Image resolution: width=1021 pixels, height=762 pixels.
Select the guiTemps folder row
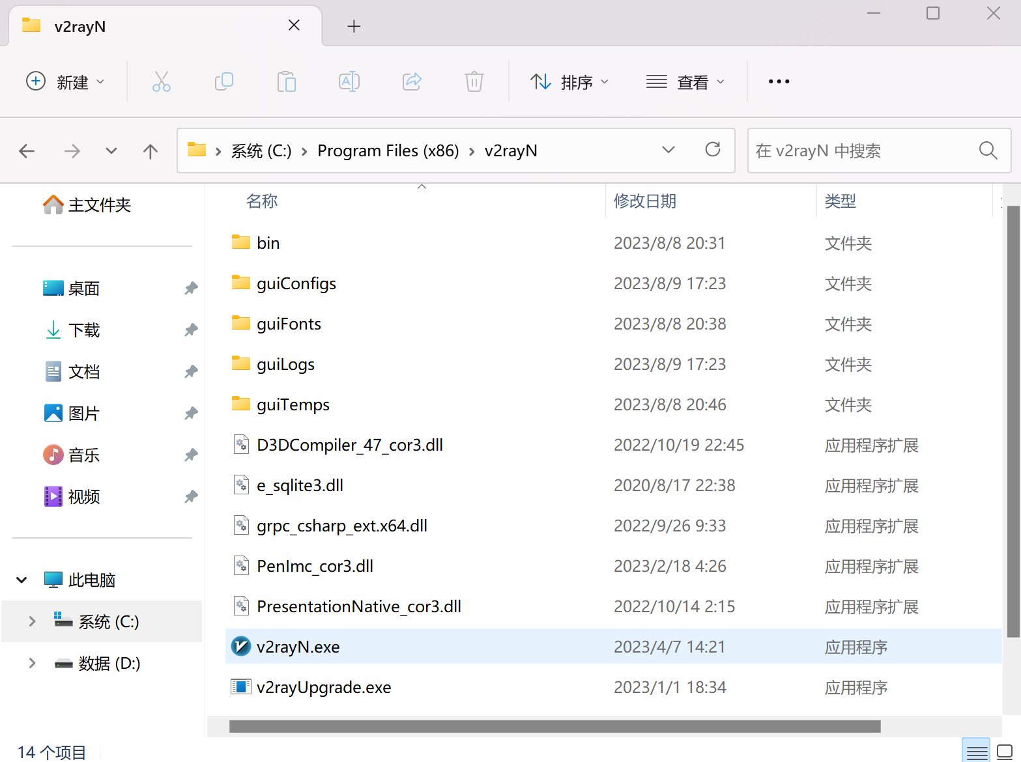pyautogui.click(x=613, y=404)
